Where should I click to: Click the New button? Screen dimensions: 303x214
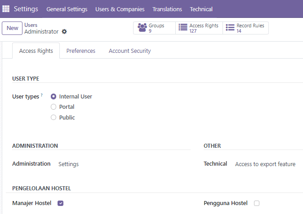coord(12,28)
